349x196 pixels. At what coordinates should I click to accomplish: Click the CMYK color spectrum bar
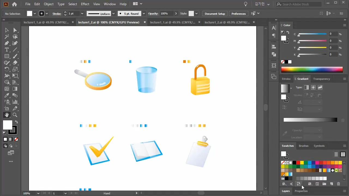click(312, 70)
